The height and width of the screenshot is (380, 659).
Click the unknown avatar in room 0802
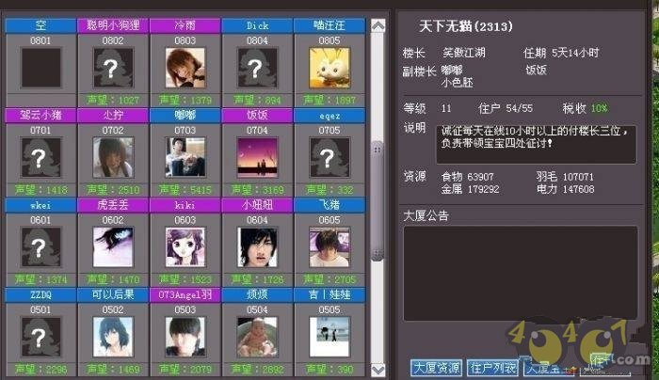tap(113, 68)
